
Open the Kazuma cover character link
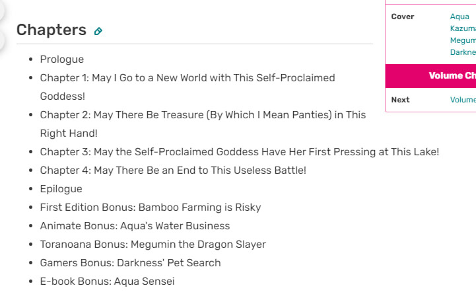(463, 28)
